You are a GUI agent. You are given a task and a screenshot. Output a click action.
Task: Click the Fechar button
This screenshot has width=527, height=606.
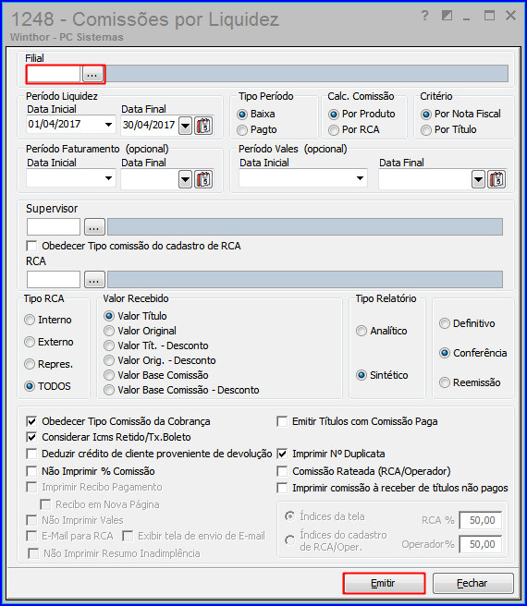(472, 583)
